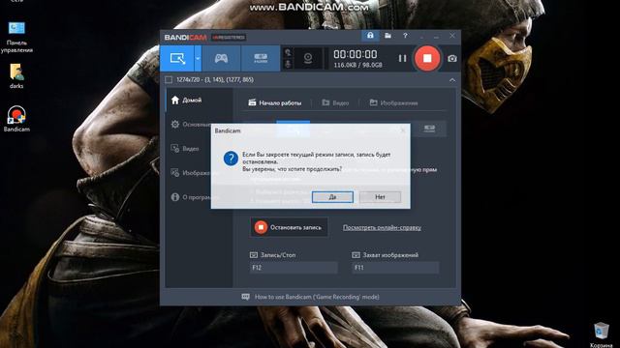Pause the recording
The width and height of the screenshot is (620, 348).
(x=402, y=58)
